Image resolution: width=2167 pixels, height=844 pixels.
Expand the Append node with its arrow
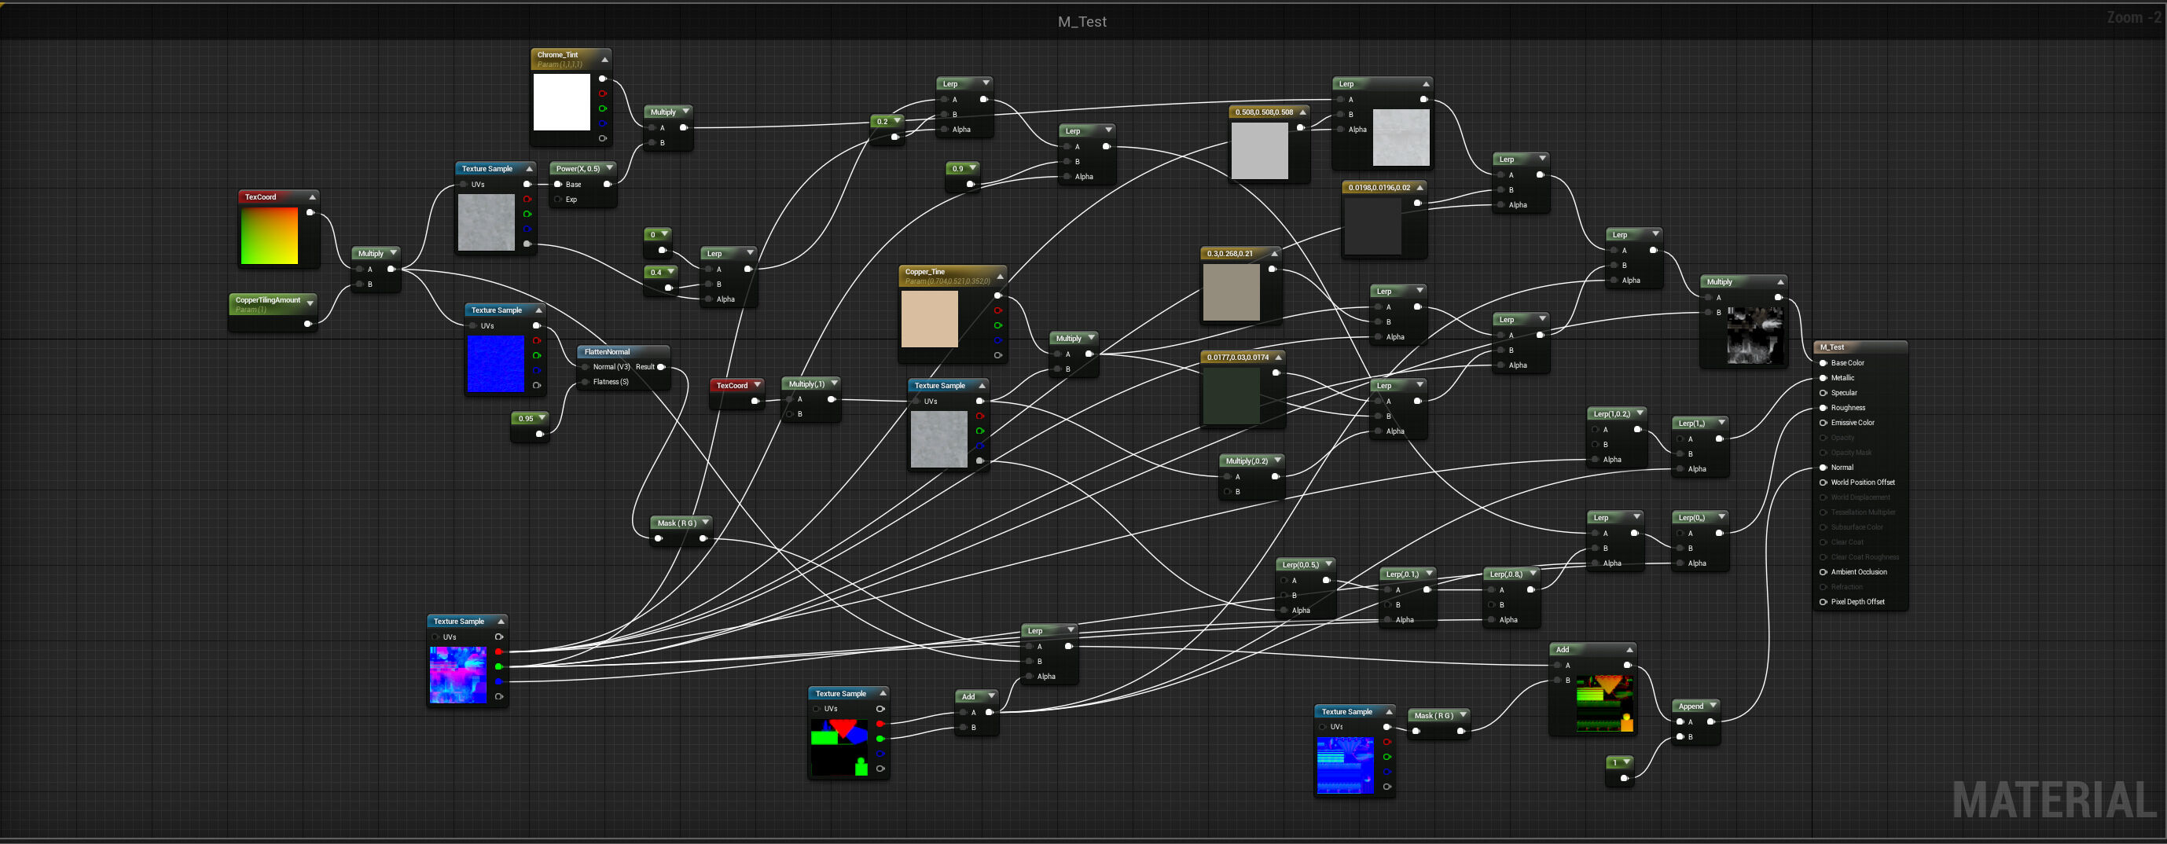point(1712,705)
